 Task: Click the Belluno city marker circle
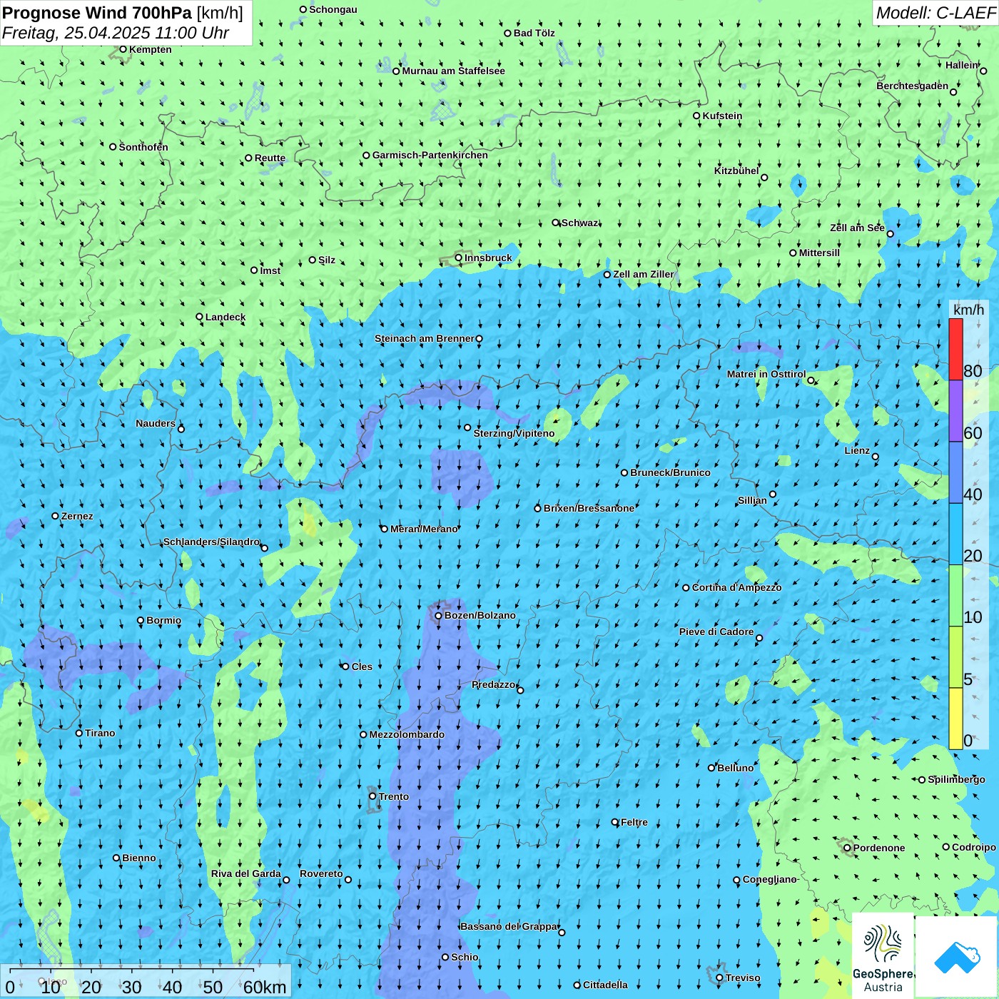pos(711,768)
